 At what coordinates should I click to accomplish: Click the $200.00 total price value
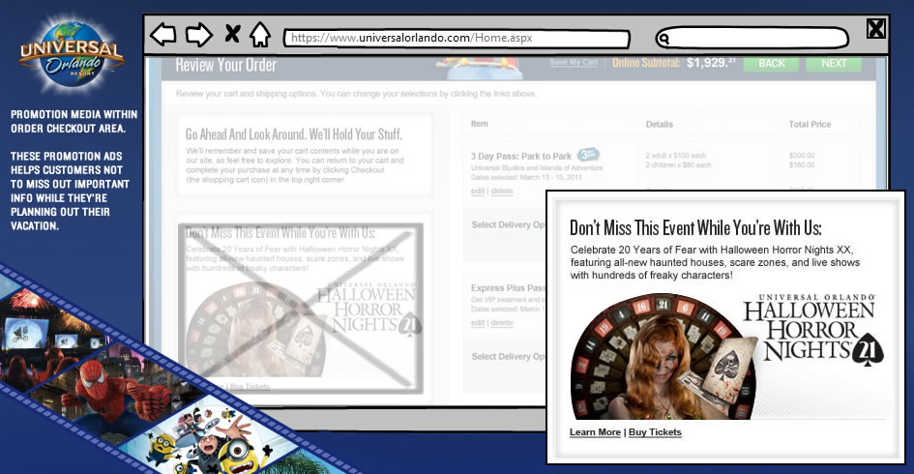802,156
